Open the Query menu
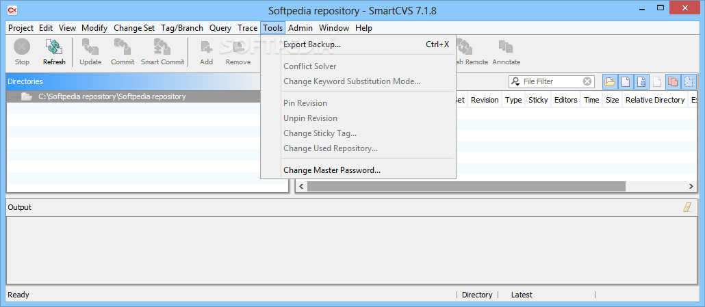 220,28
